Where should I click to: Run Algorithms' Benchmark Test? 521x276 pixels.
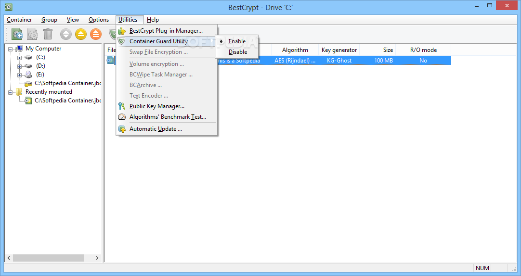point(167,117)
